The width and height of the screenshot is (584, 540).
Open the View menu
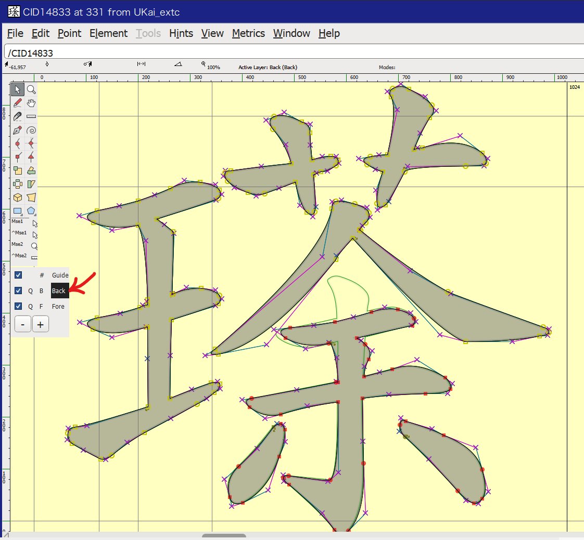[212, 33]
